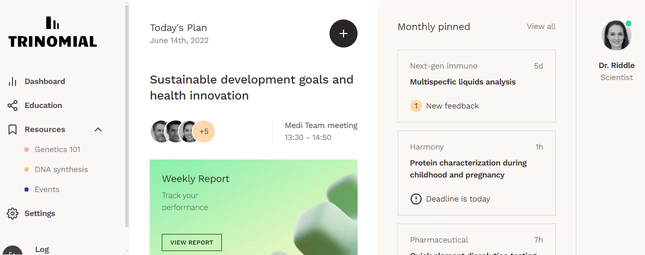Go to the Dashboard menu item
This screenshot has width=645, height=255.
(45, 81)
